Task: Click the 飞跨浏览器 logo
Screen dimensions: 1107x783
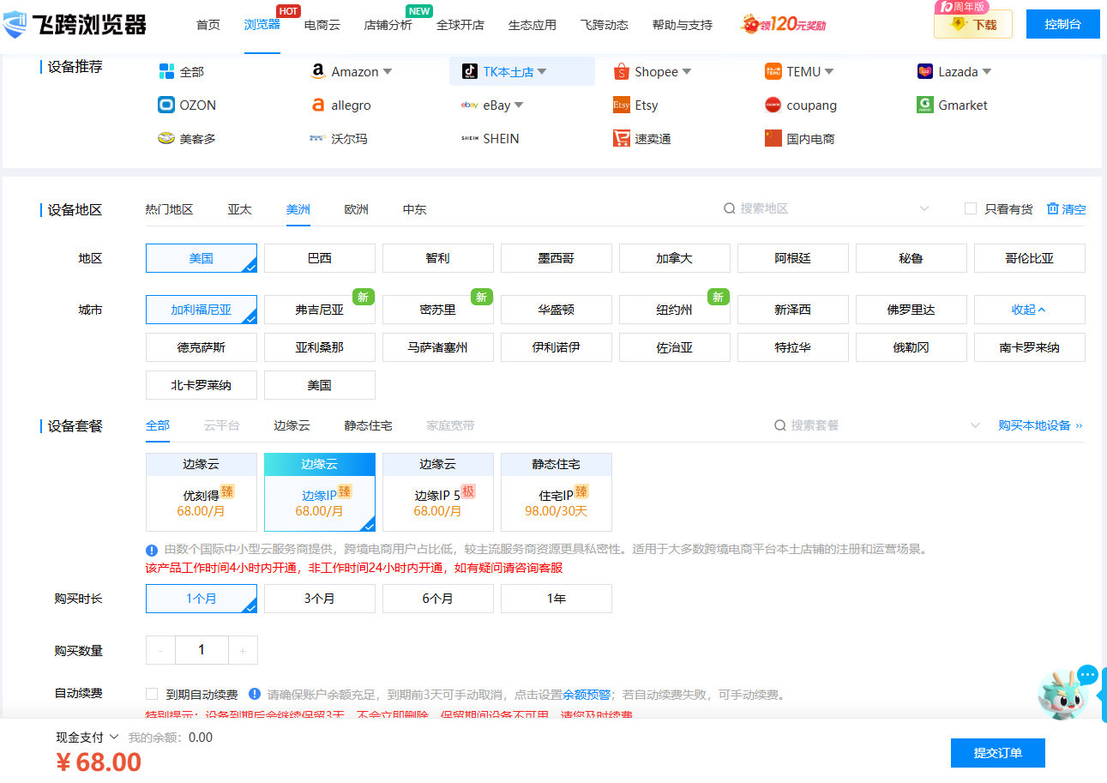Action: [74, 24]
